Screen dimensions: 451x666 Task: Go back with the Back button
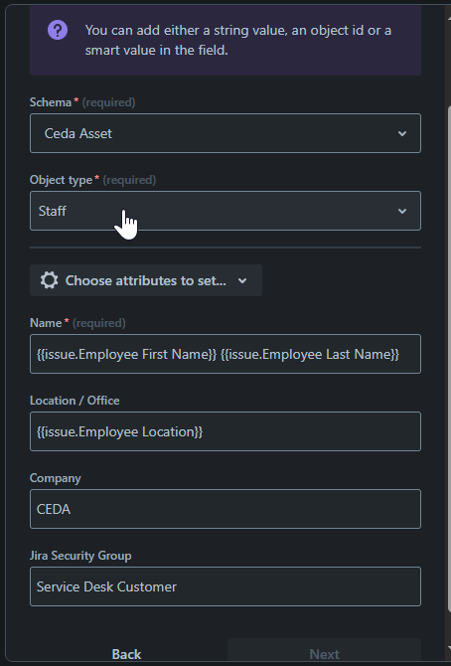click(126, 653)
